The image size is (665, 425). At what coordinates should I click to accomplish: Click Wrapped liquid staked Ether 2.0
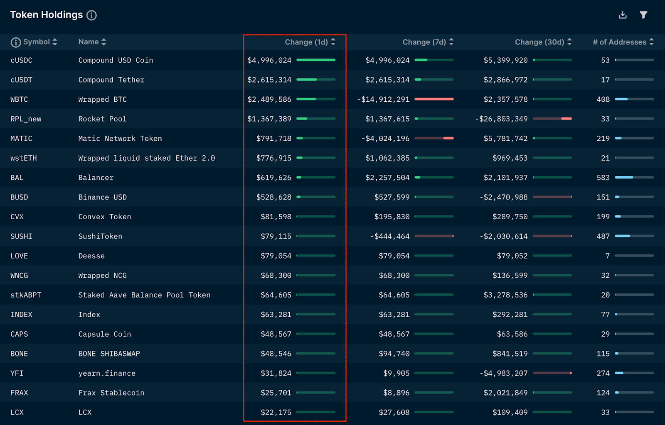point(147,158)
